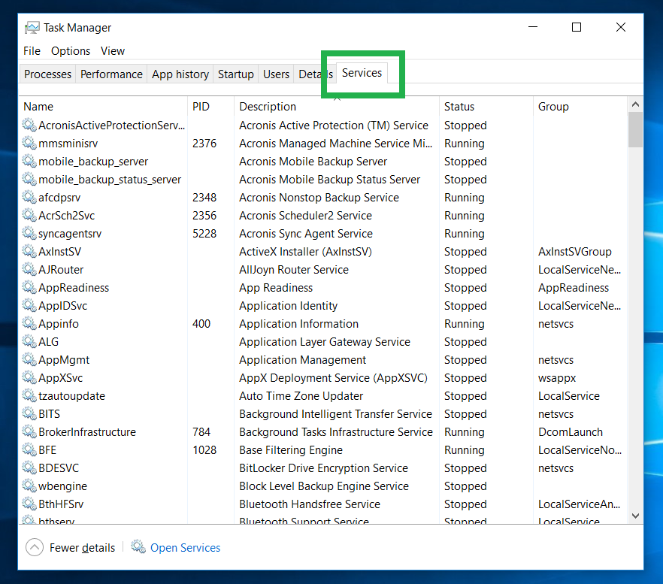
Task: Click the Fewer details label
Action: (x=82, y=548)
